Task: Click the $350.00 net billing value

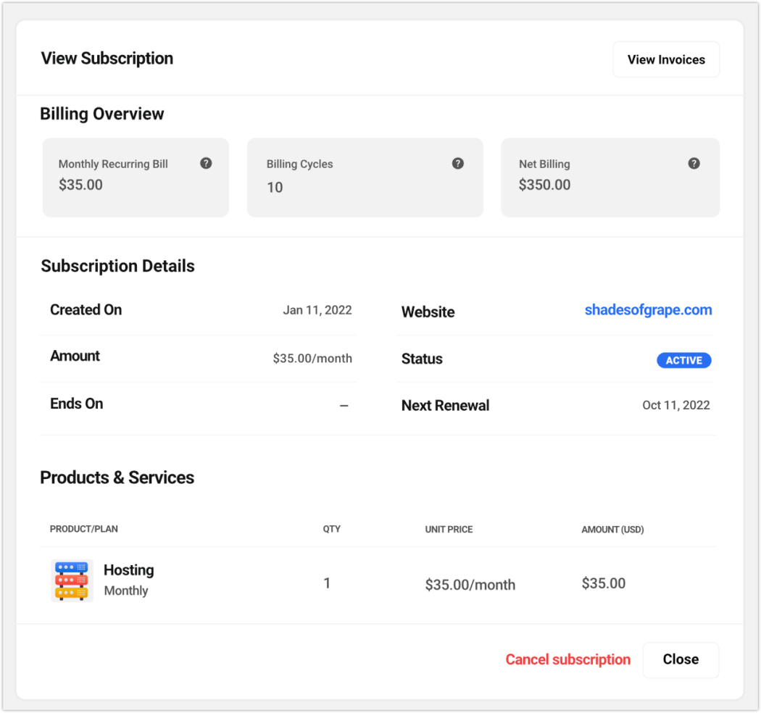Action: point(544,185)
